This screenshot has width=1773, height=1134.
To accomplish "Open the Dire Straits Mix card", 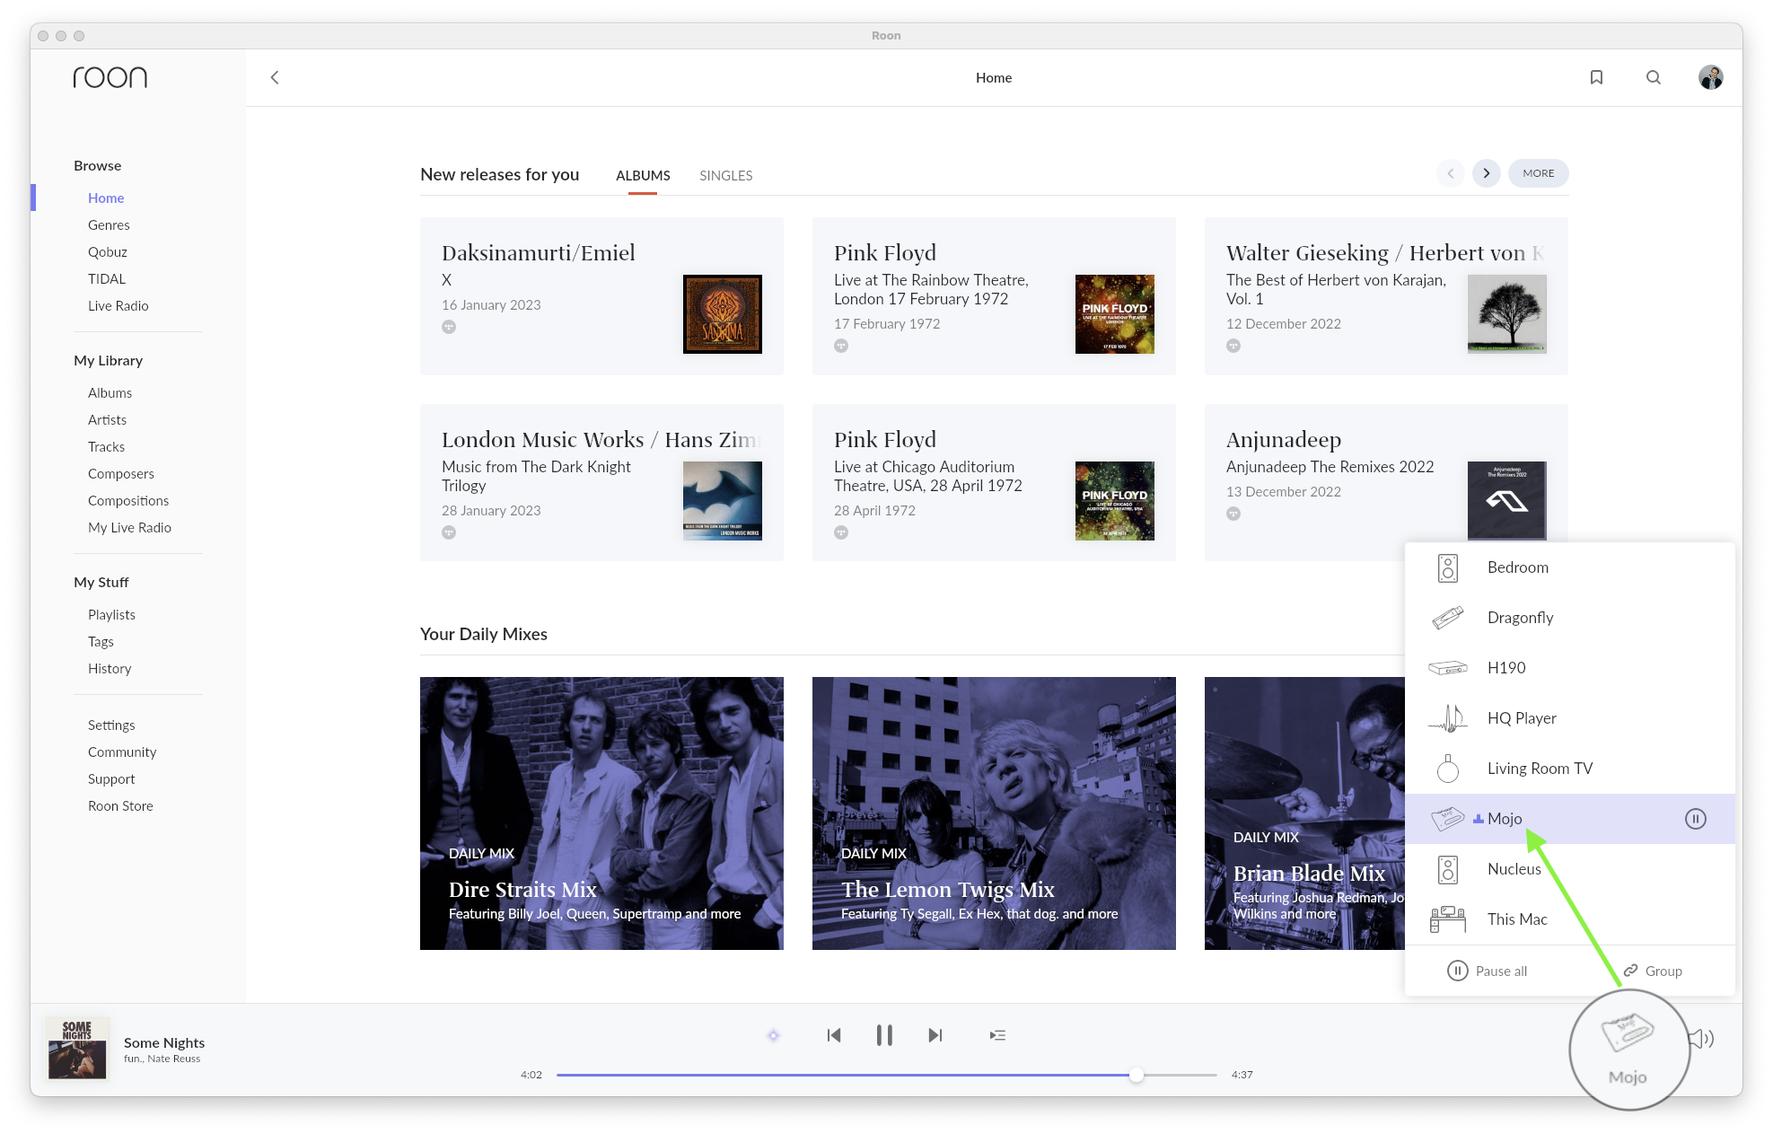I will [601, 813].
